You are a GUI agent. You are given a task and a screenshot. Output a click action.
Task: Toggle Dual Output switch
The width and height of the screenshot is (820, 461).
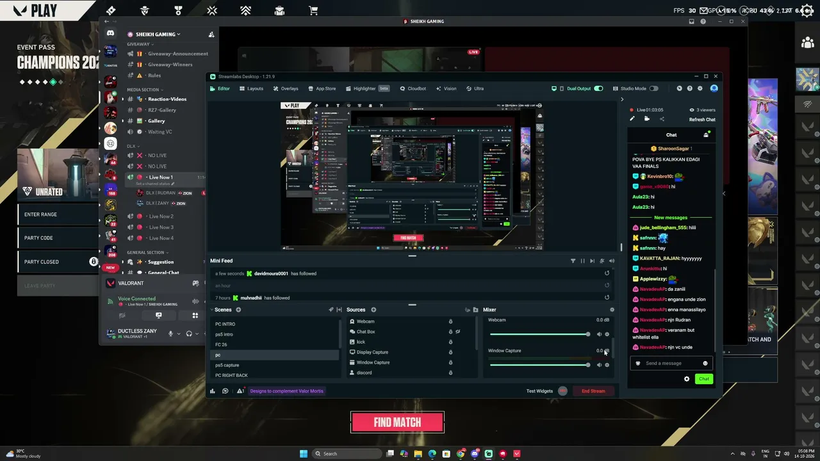tap(598, 88)
